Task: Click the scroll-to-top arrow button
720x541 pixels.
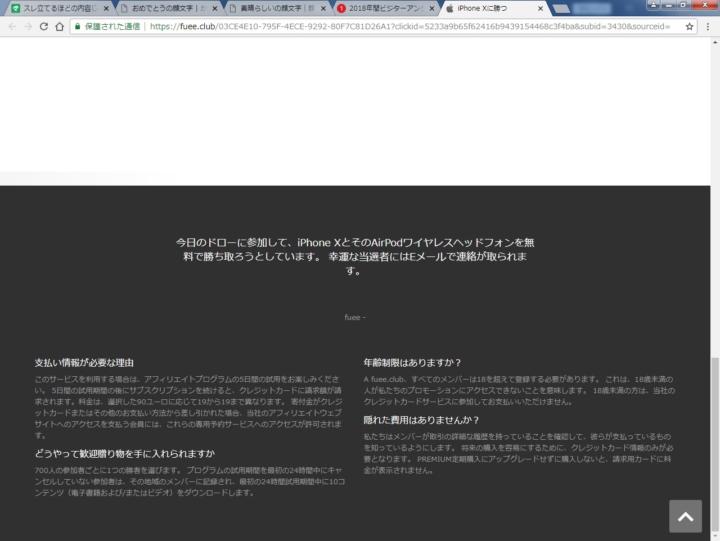Action: (x=685, y=516)
